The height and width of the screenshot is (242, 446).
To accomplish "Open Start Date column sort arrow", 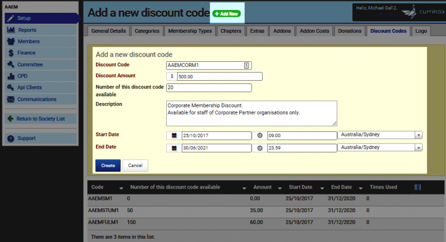I will pos(322,188).
